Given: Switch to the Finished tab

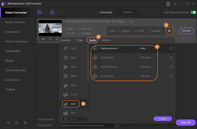Looking at the screenshot, I should pos(128,12).
